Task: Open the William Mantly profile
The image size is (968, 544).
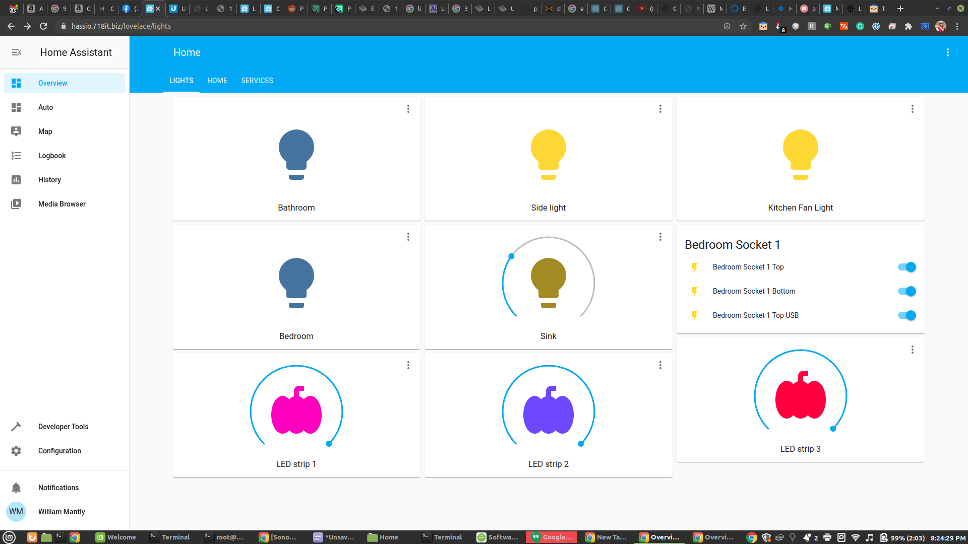Action: click(x=61, y=512)
